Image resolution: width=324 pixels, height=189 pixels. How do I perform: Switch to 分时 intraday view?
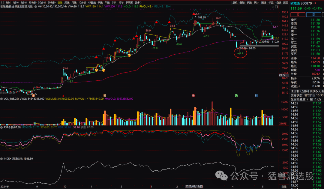(x=8, y=3)
